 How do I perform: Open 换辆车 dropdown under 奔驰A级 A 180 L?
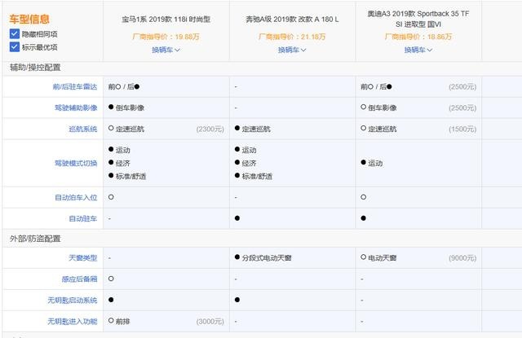click(292, 50)
